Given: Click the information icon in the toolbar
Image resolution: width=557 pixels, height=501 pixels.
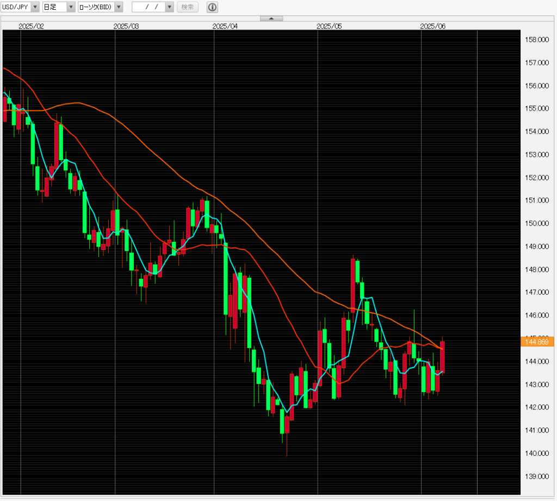Looking at the screenshot, I should click(213, 7).
